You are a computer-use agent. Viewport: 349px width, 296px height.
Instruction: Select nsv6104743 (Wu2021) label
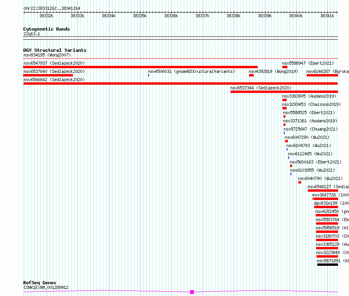click(x=309, y=145)
